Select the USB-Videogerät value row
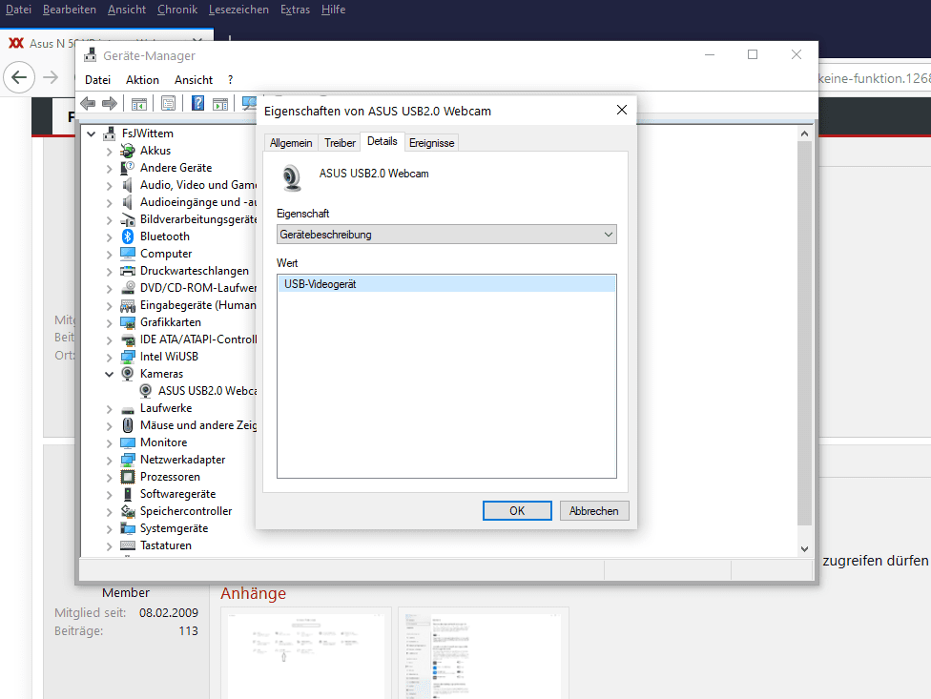The width and height of the screenshot is (931, 699). (446, 284)
